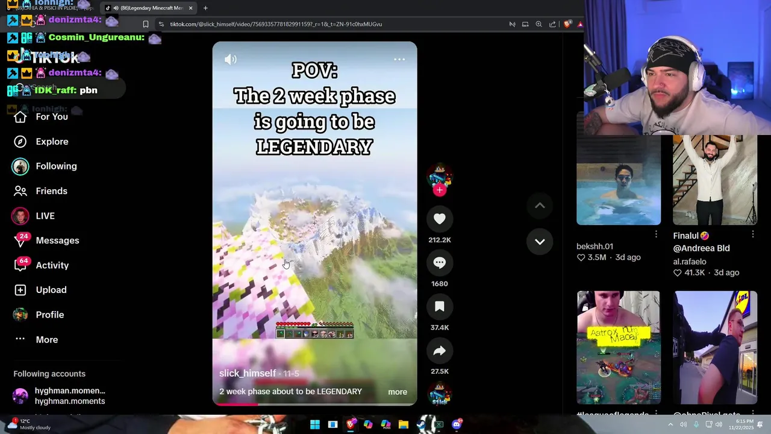Image resolution: width=771 pixels, height=434 pixels.
Task: Open options for bekshh.01 video card
Action: pos(656,234)
